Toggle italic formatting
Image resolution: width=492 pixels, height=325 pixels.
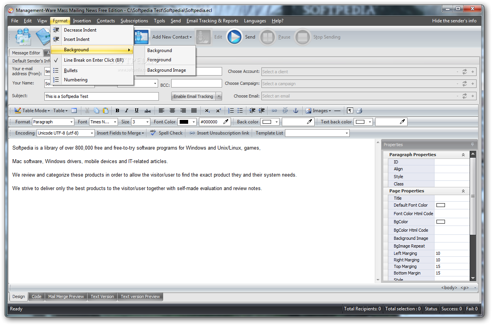coord(126,111)
